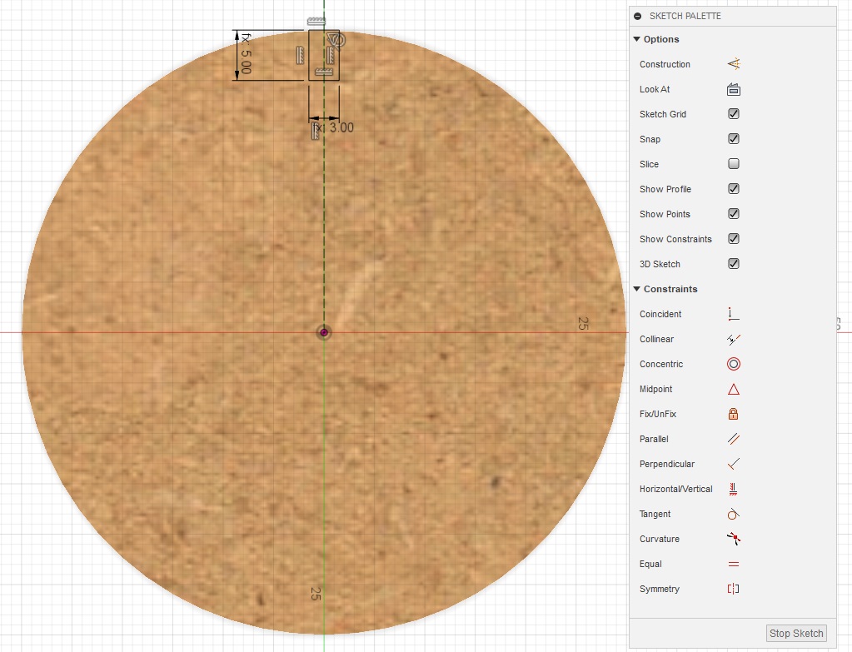Toggle the Show Constraints checkbox
Image resolution: width=852 pixels, height=652 pixels.
pyautogui.click(x=734, y=239)
